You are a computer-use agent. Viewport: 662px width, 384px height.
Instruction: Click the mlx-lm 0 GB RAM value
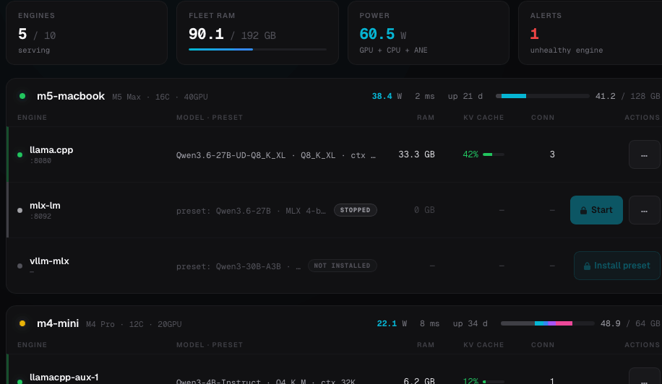pyautogui.click(x=424, y=210)
